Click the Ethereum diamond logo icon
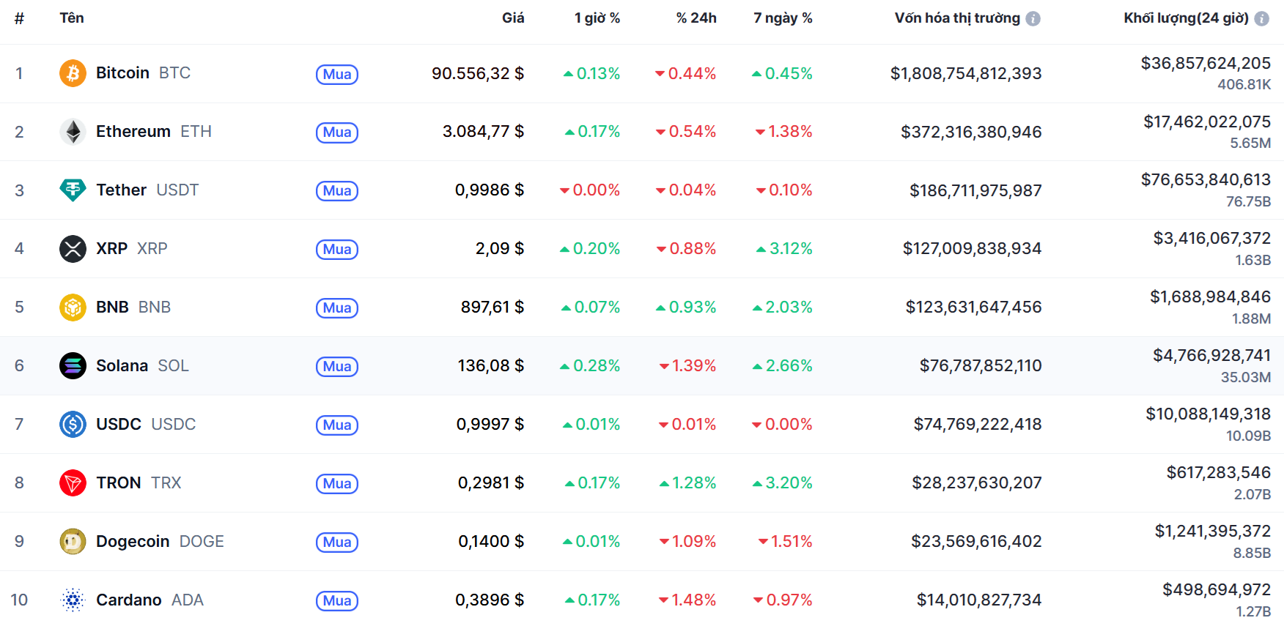Viewport: 1284px width, 626px height. point(73,132)
